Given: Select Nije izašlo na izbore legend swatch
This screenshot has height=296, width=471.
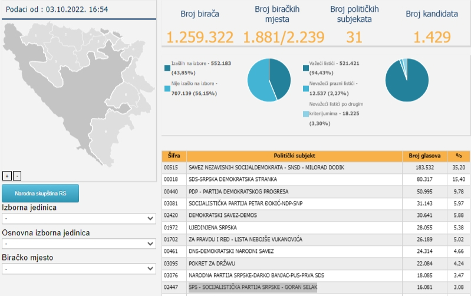Looking at the screenshot, I should pos(167,88).
